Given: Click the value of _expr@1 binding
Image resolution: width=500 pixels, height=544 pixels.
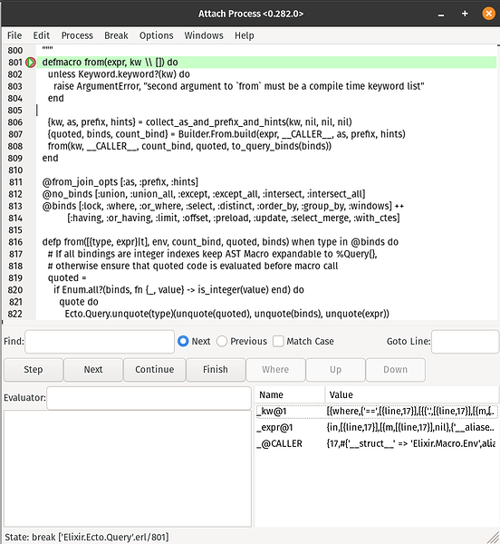Looking at the screenshot, I should pos(410,427).
